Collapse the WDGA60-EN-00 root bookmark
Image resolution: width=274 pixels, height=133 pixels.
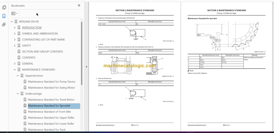(12, 22)
